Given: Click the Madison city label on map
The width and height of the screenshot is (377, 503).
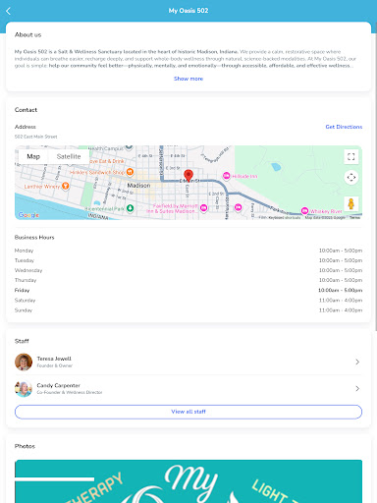Looking at the screenshot, I should coord(138,186).
